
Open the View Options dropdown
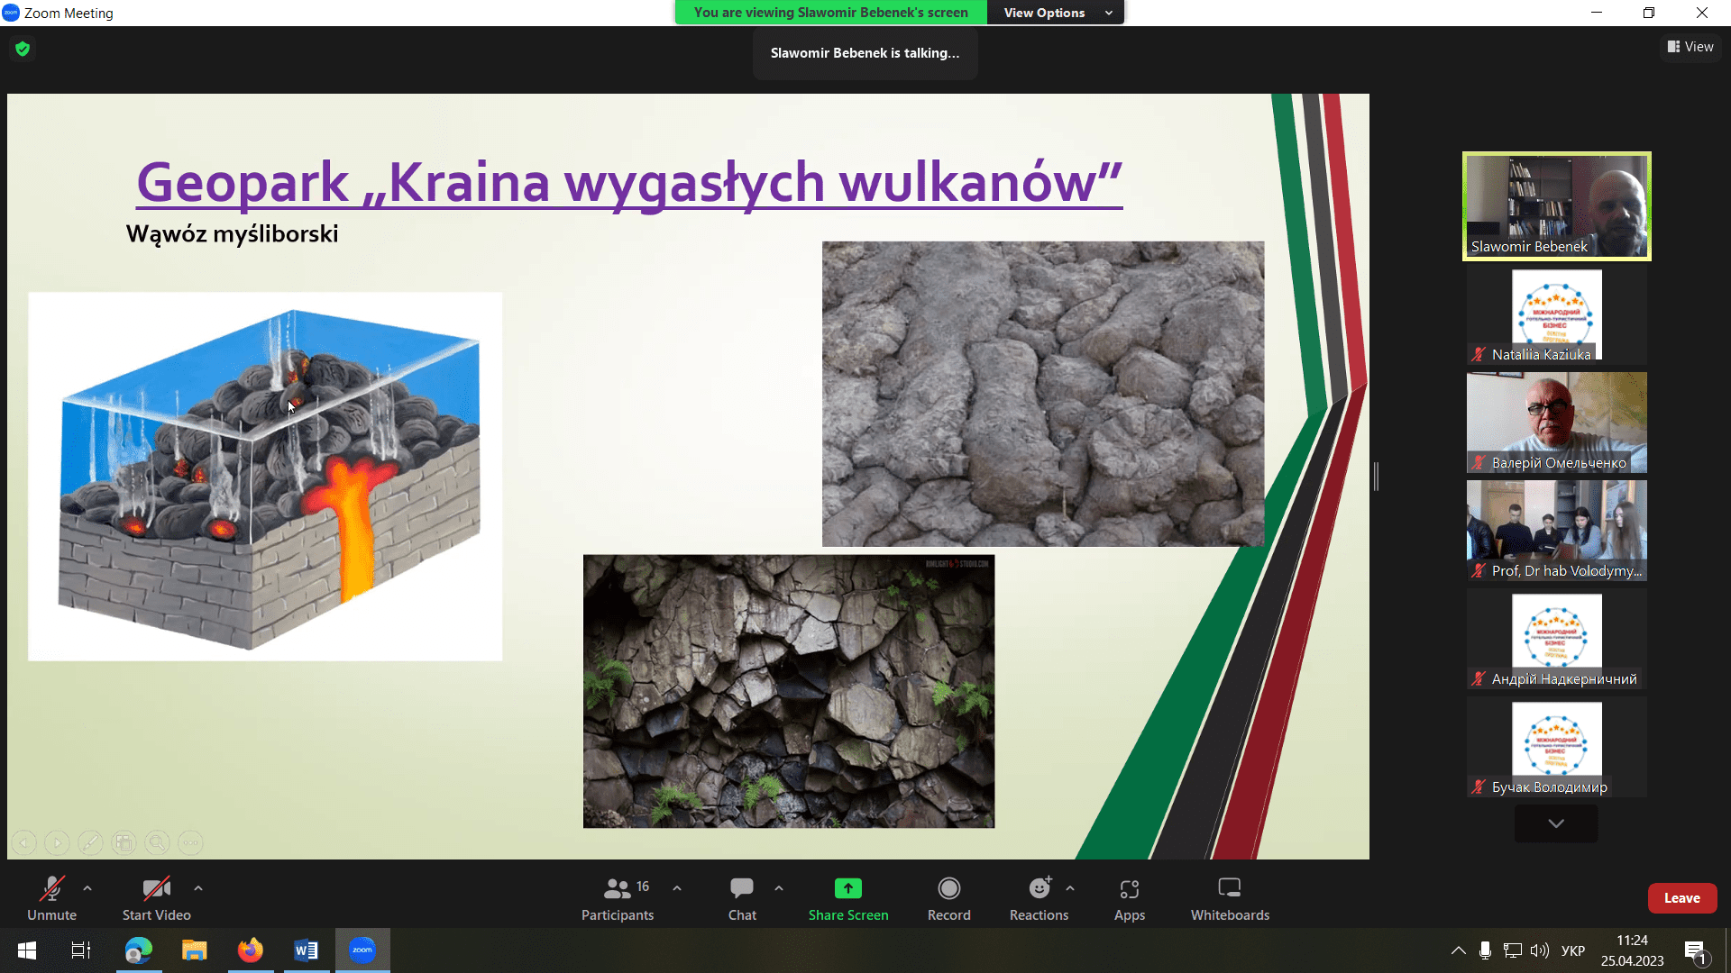click(1055, 13)
